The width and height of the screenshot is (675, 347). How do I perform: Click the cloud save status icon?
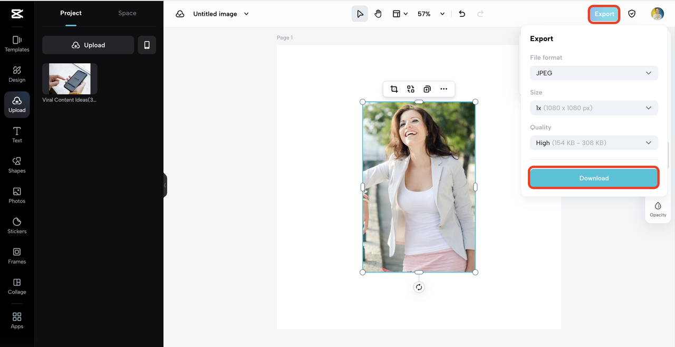(x=180, y=14)
